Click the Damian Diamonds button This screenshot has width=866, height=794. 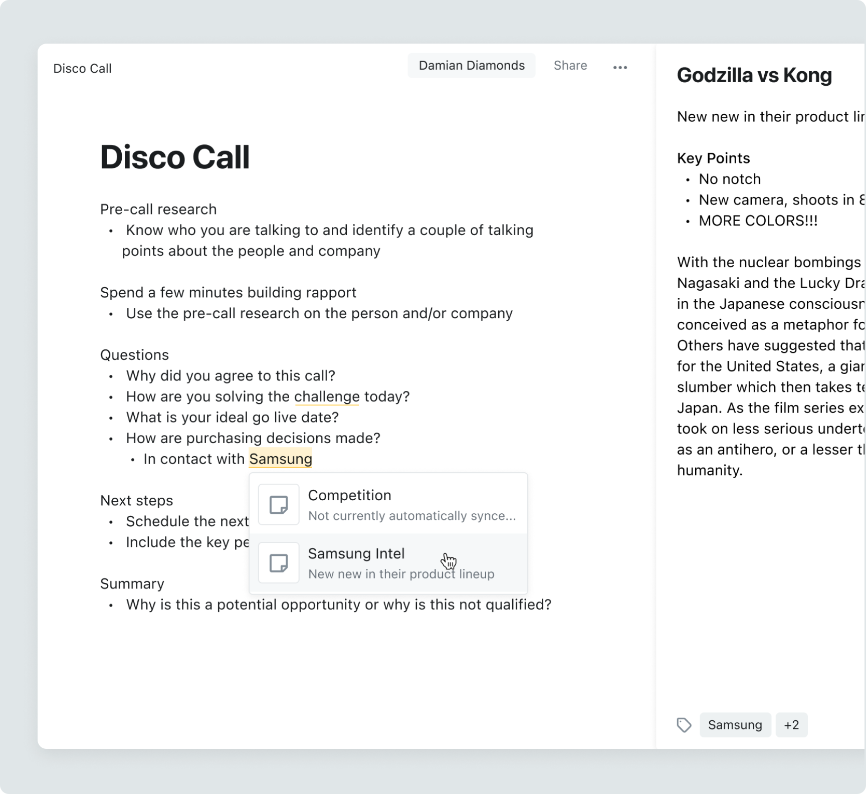(471, 66)
